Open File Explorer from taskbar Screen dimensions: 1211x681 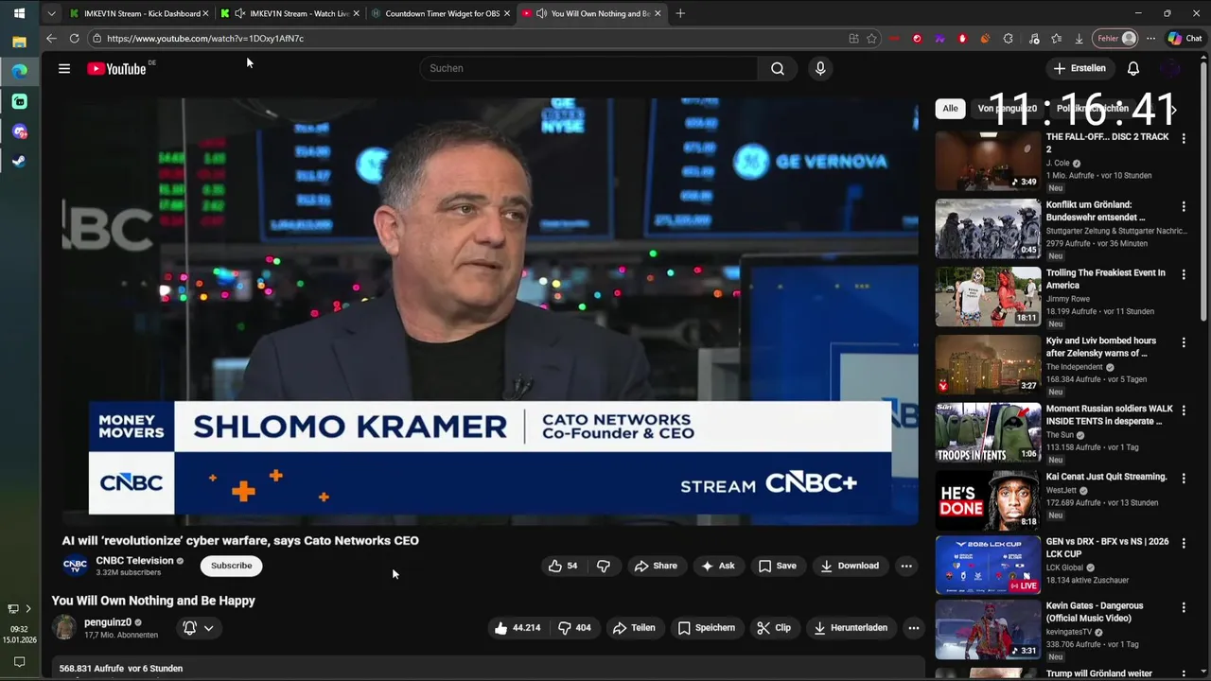19,42
